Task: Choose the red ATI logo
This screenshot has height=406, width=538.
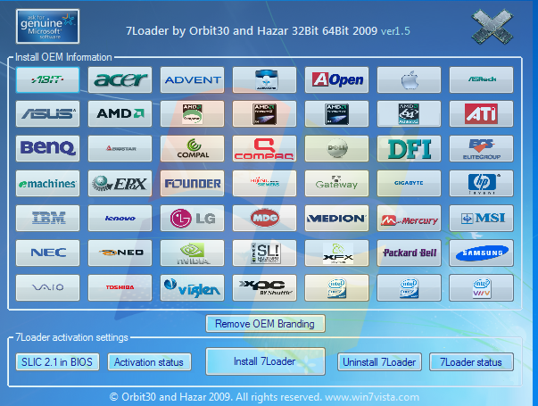Action: [482, 114]
